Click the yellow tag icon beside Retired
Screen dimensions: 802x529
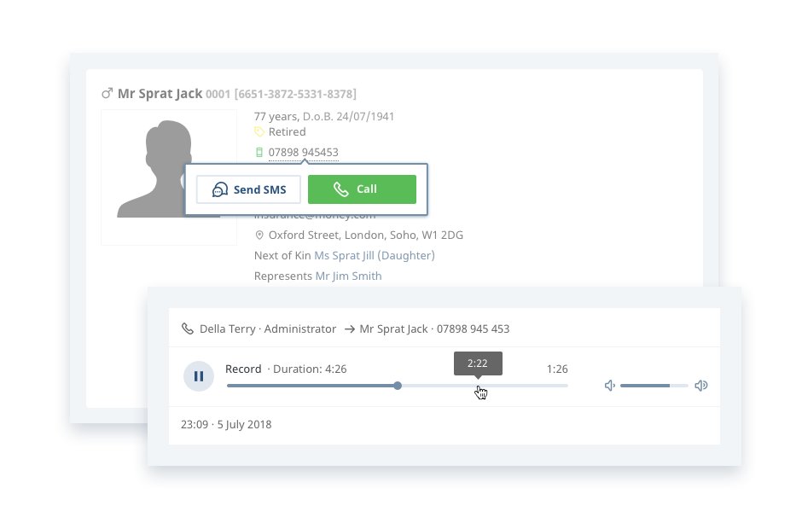(259, 132)
